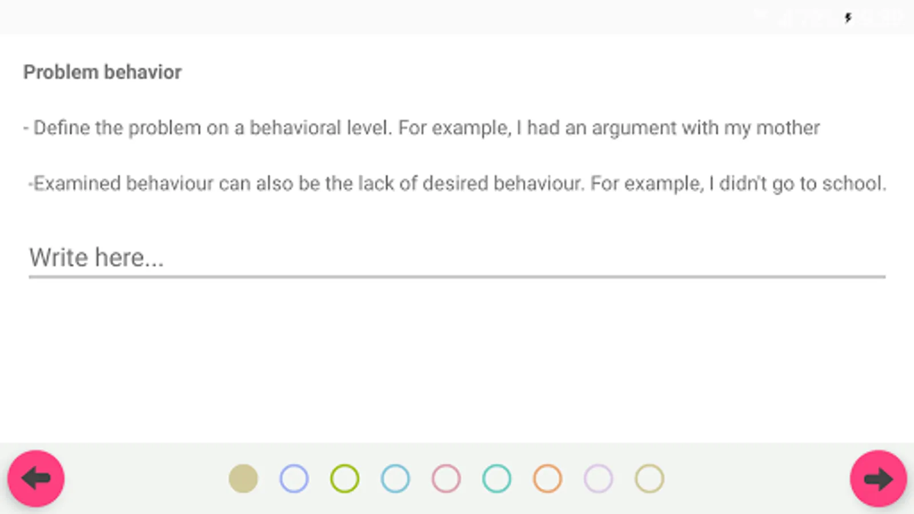The height and width of the screenshot is (514, 914).
Task: Select the last khaki page indicator dot
Action: (648, 479)
